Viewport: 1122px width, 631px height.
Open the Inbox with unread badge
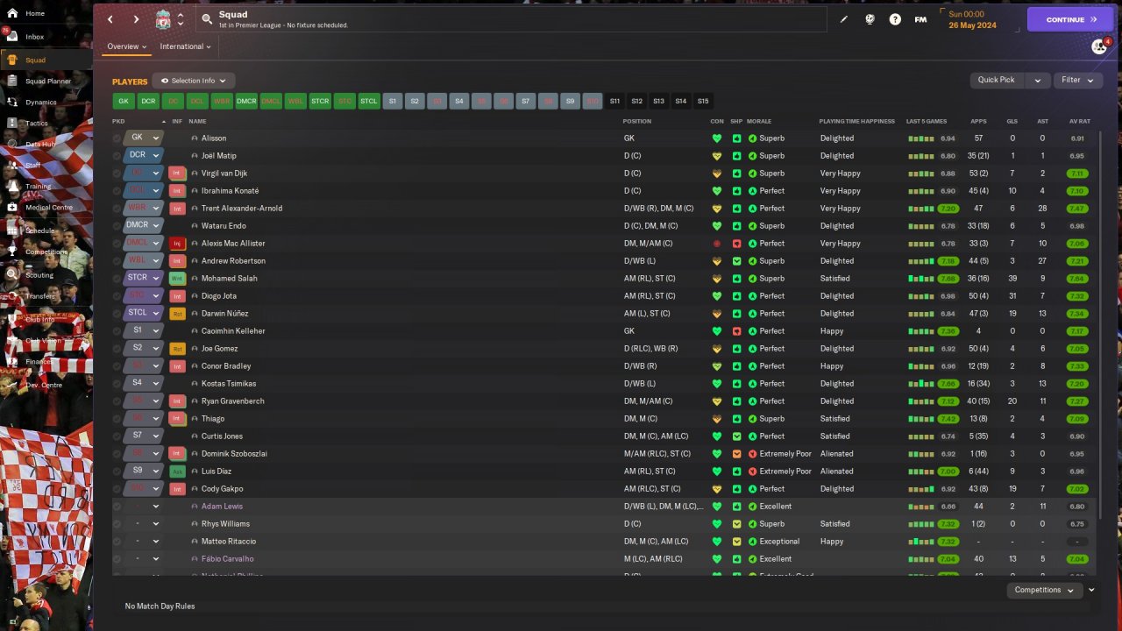point(35,37)
